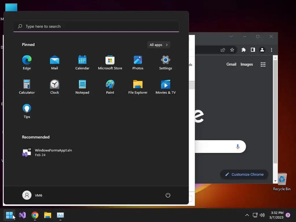Open notification center badge
This screenshot has height=222, width=296.
pyautogui.click(x=288, y=215)
